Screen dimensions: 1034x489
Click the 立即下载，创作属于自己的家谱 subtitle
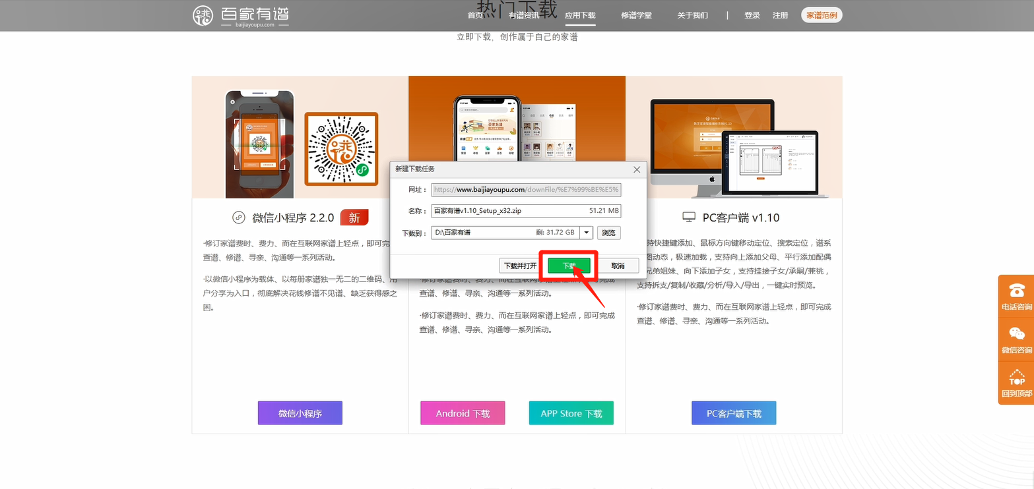517,38
